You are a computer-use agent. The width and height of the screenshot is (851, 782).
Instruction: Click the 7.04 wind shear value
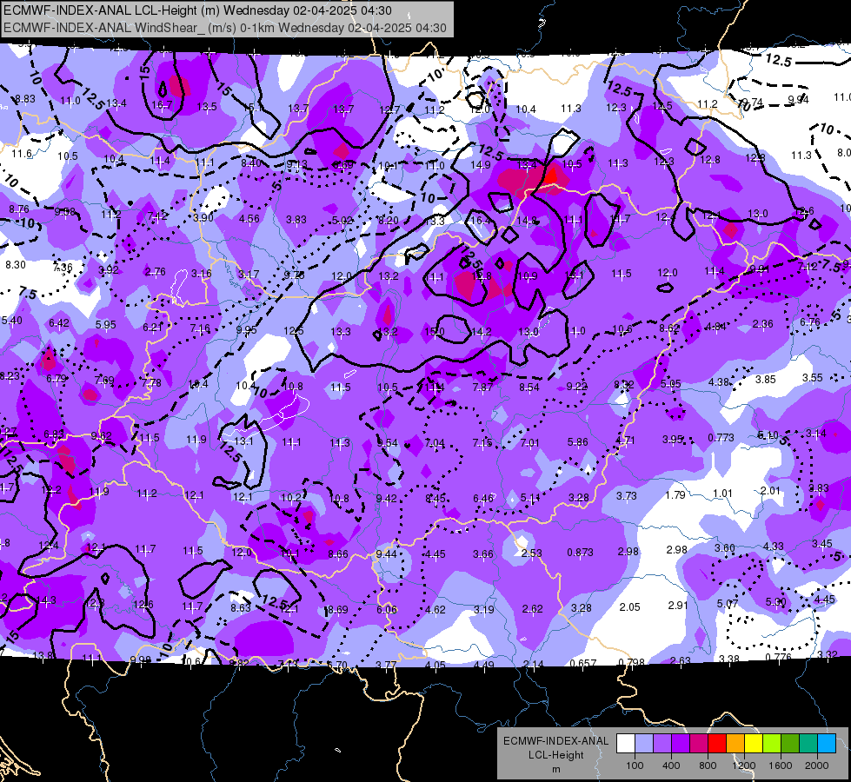coord(435,443)
